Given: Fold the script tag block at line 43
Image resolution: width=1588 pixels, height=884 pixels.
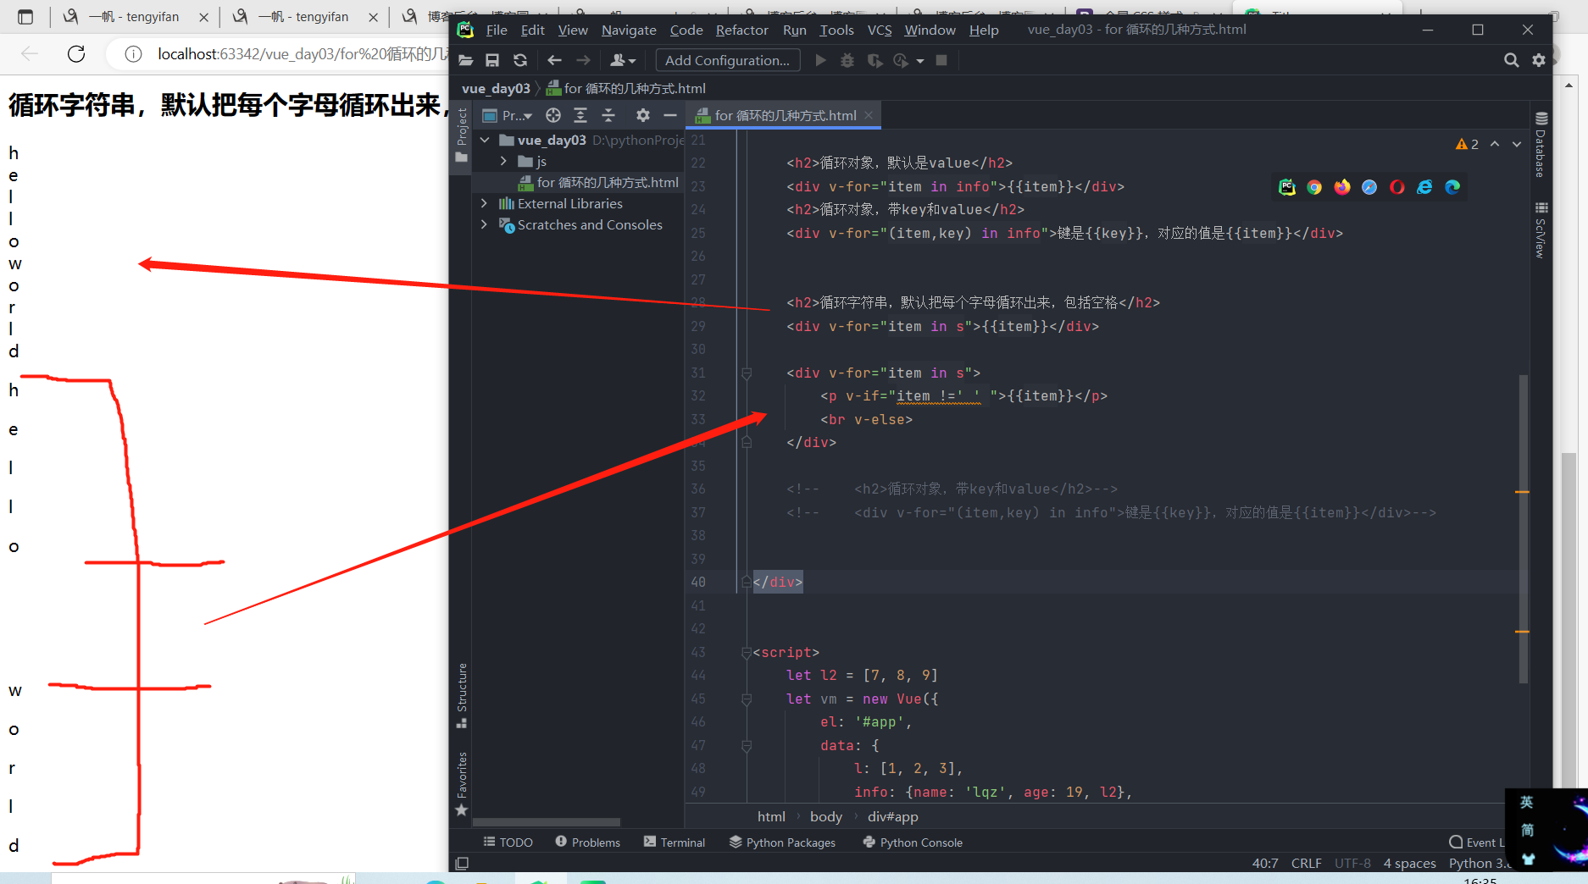Looking at the screenshot, I should tap(747, 652).
